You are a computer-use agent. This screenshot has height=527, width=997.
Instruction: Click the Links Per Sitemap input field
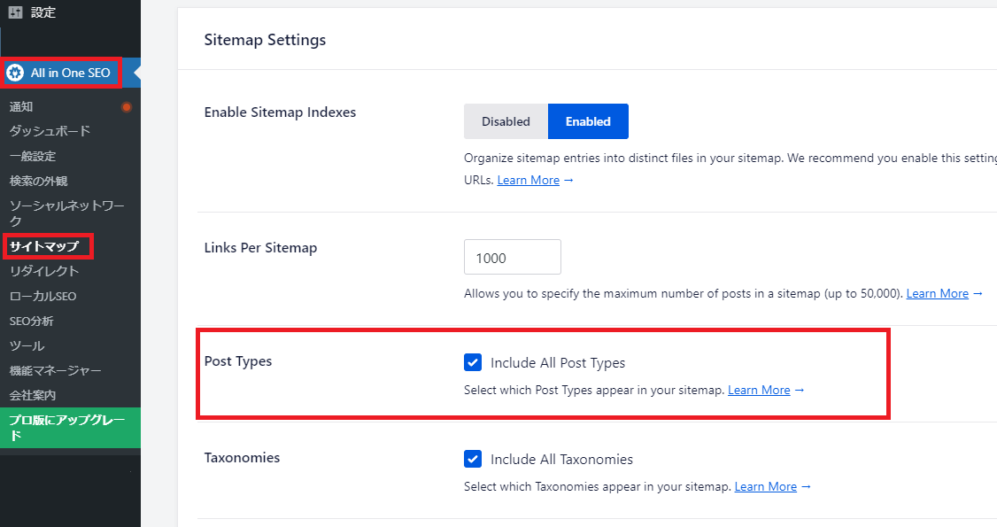pos(512,258)
